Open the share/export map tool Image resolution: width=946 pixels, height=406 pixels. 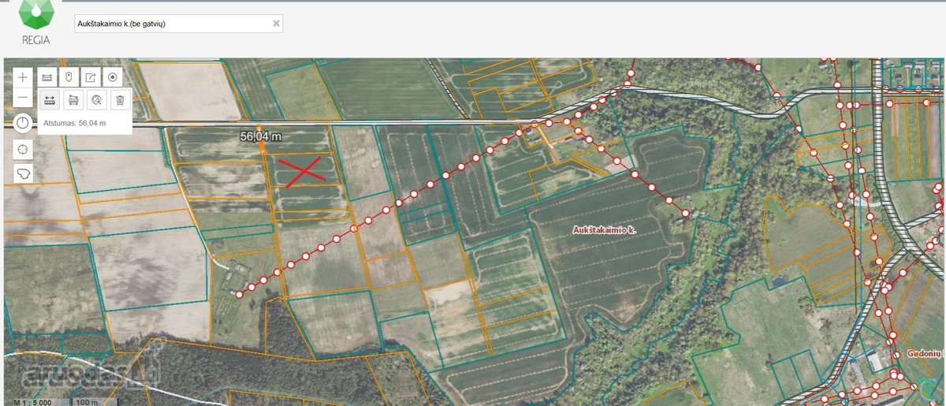pyautogui.click(x=91, y=77)
